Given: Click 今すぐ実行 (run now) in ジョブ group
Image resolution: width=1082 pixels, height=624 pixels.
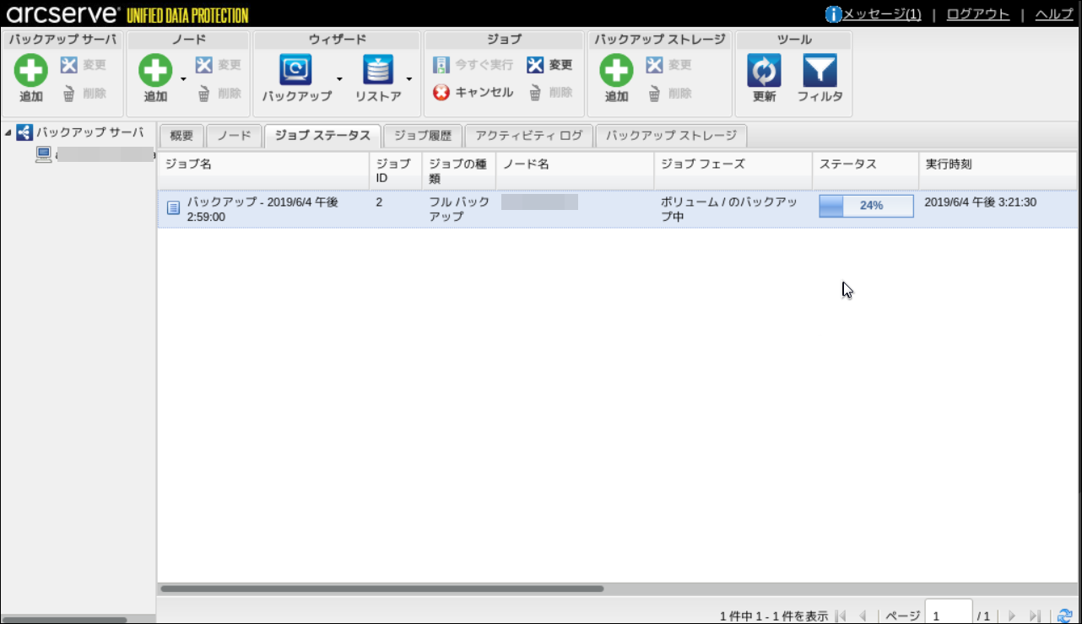Looking at the screenshot, I should click(473, 65).
